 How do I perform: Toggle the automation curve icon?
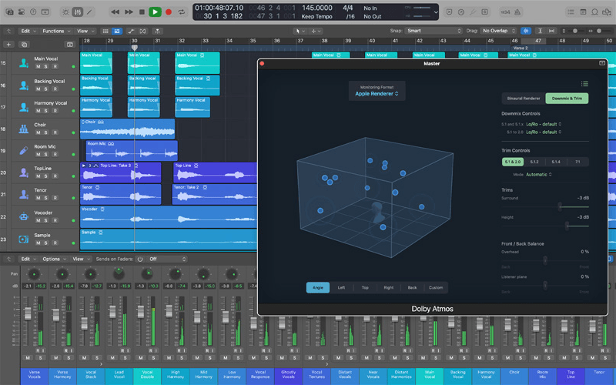point(131,31)
